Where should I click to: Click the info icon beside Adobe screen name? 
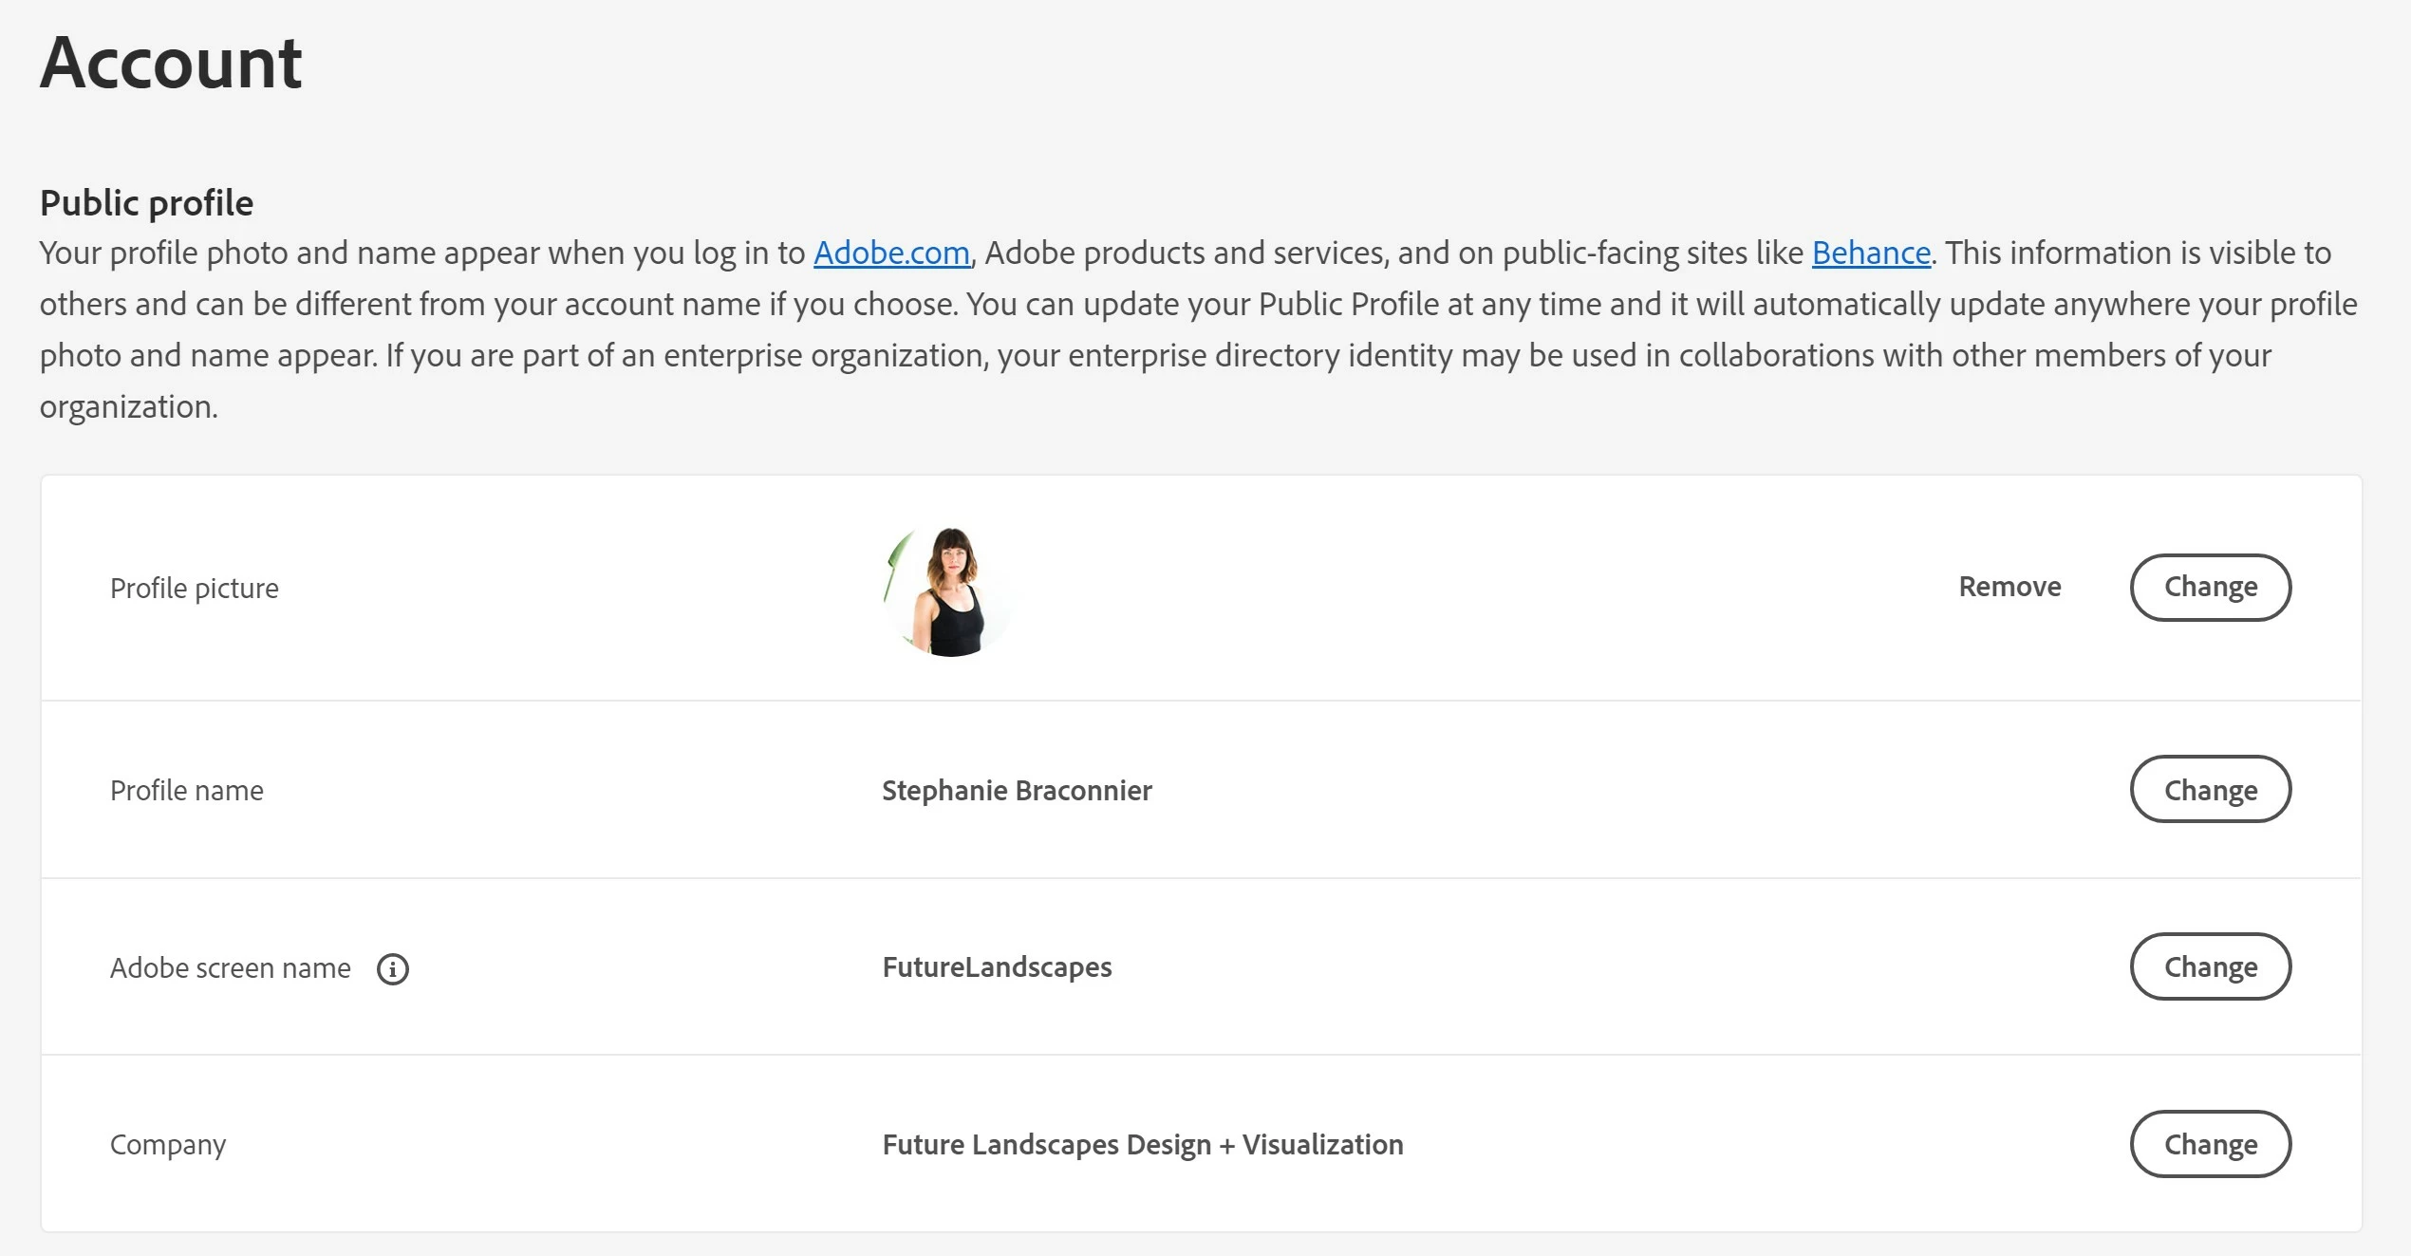coord(392,968)
